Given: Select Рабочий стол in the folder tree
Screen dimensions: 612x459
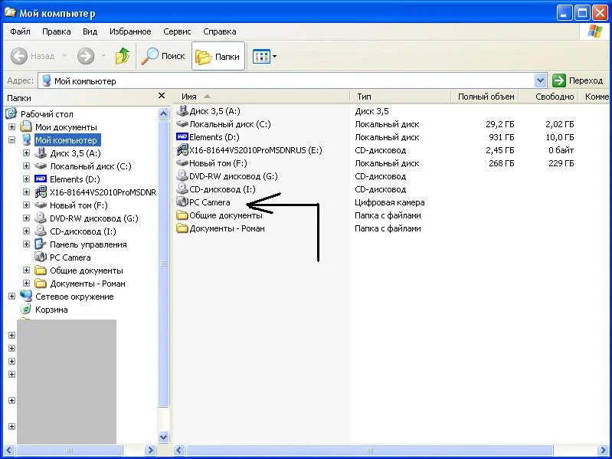Looking at the screenshot, I should (47, 114).
